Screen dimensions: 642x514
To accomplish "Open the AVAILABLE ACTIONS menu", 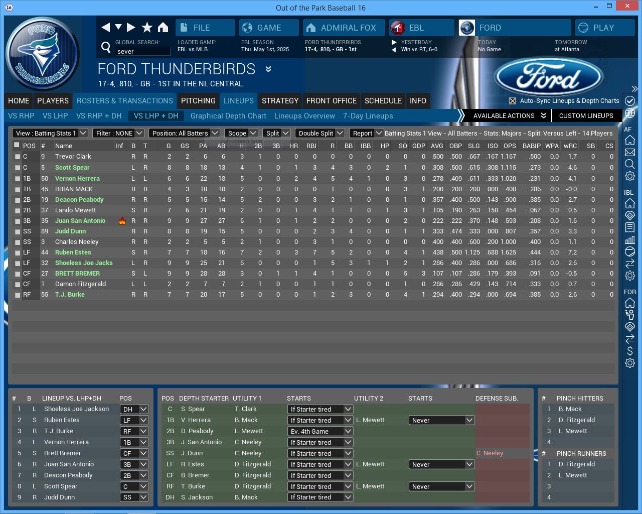I will pyautogui.click(x=509, y=116).
